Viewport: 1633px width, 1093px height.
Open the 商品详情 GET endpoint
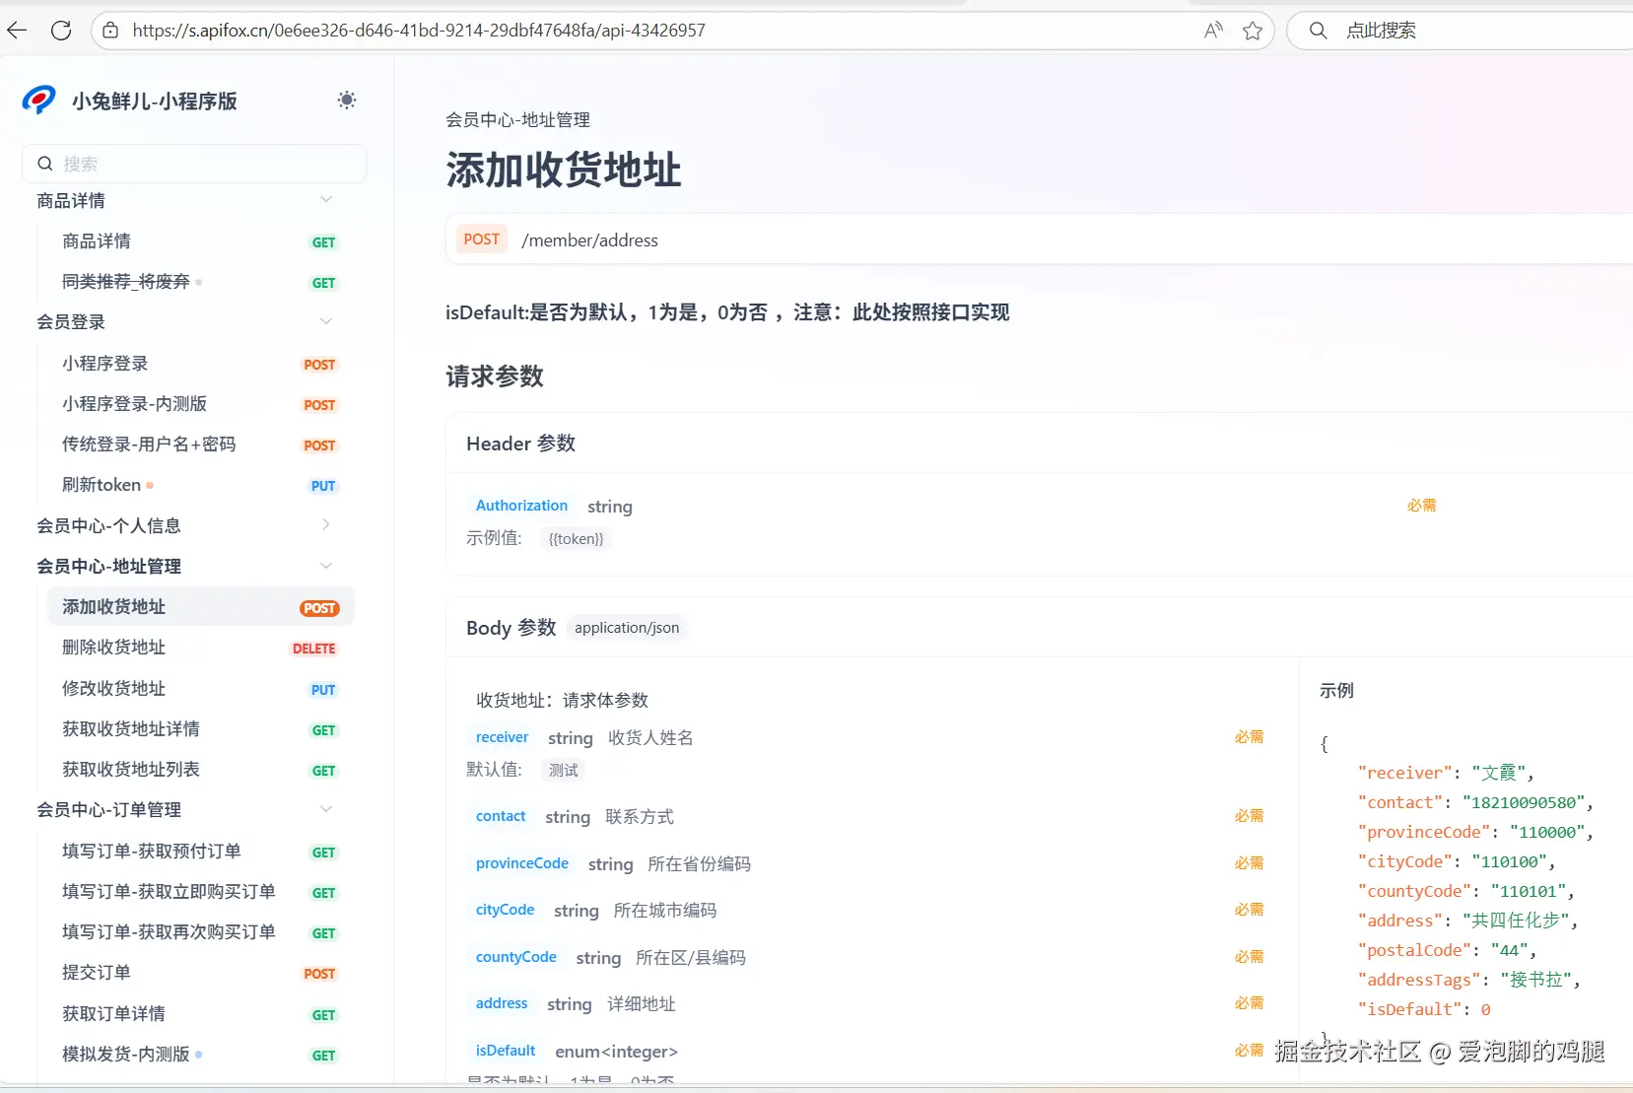(x=200, y=241)
